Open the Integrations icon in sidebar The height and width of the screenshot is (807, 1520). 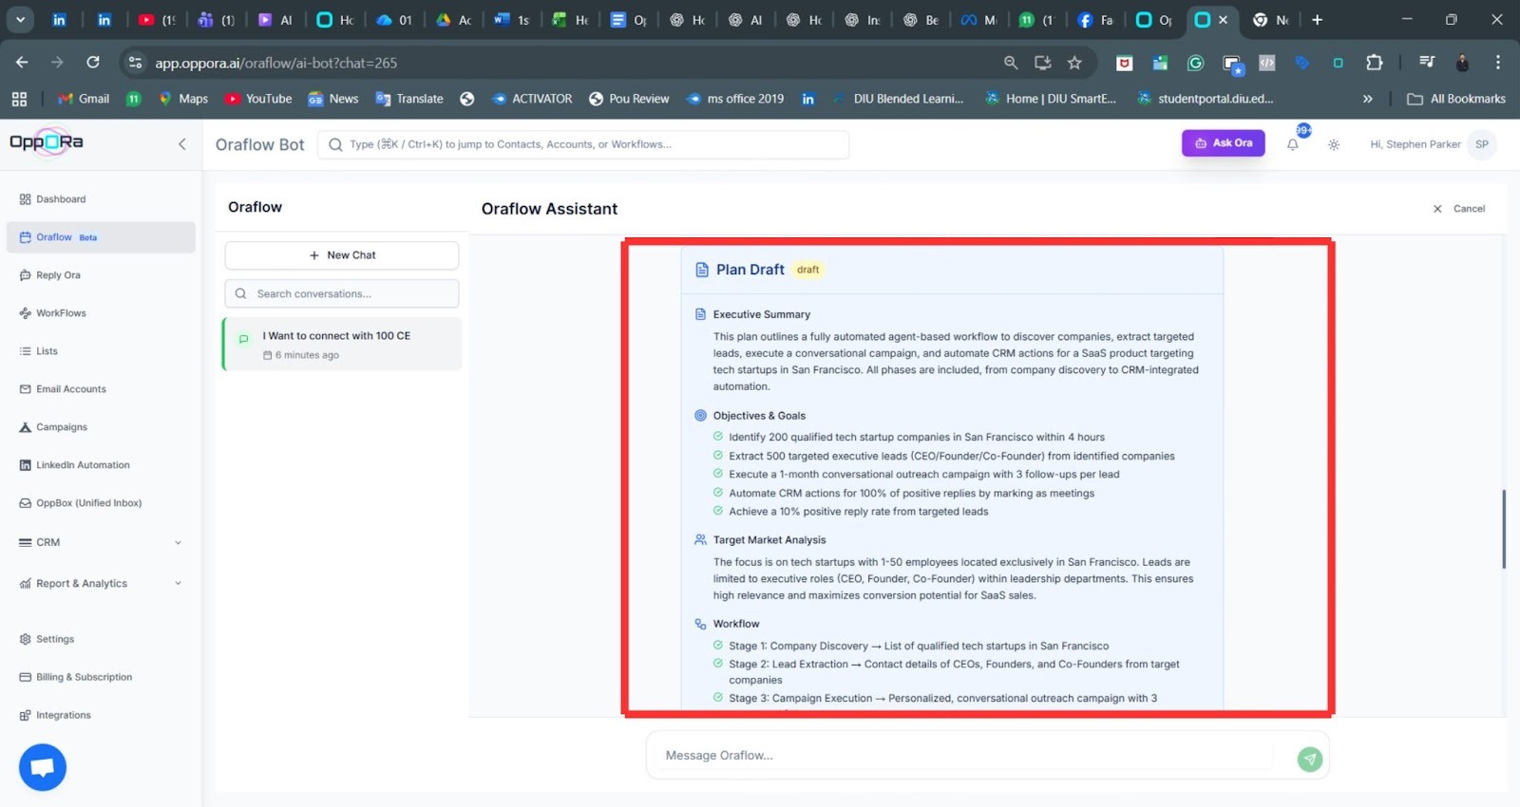coord(26,716)
